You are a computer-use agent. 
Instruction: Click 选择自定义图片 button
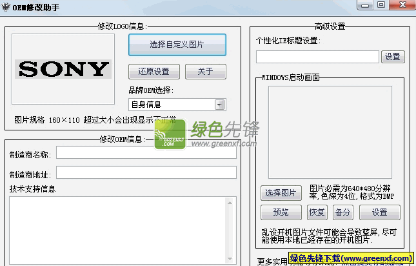pos(177,45)
